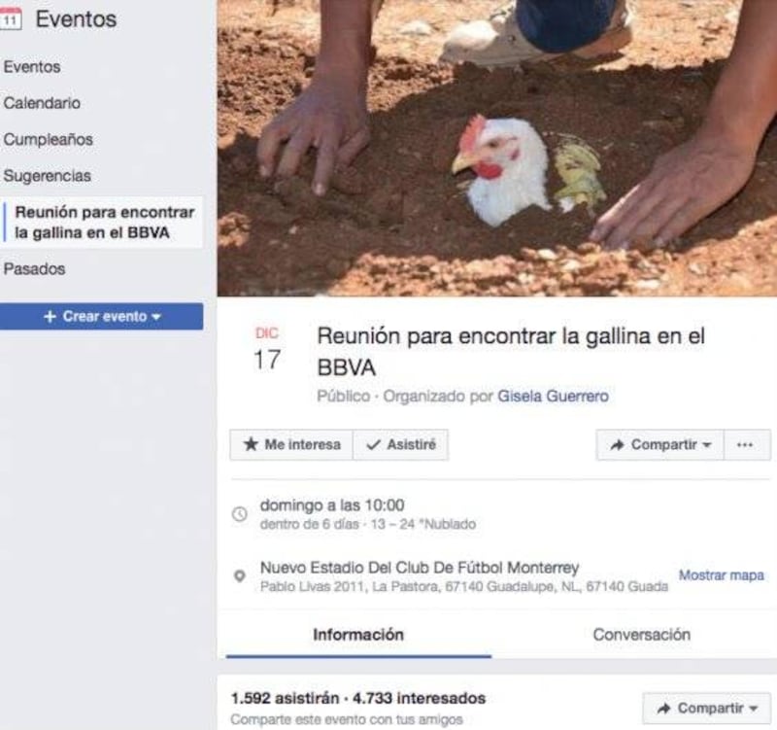Open the buried chicken cover photo
This screenshot has height=730, width=777.
click(497, 148)
